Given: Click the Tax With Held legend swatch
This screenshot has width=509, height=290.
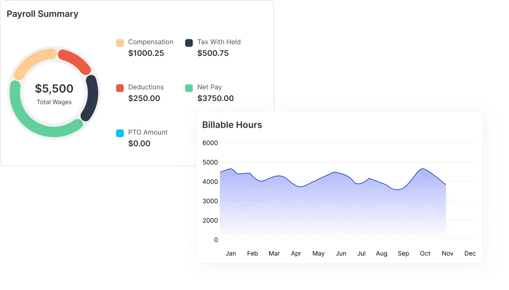Looking at the screenshot, I should (189, 43).
